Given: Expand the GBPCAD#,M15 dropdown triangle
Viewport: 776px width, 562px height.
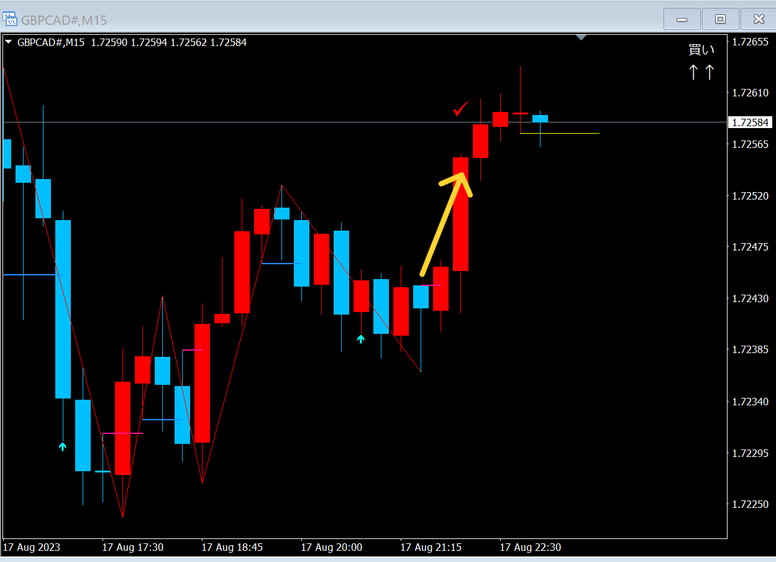Looking at the screenshot, I should pyautogui.click(x=9, y=42).
